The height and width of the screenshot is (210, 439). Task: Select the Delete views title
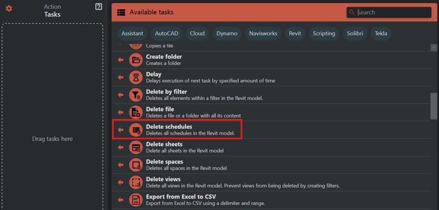pos(163,179)
